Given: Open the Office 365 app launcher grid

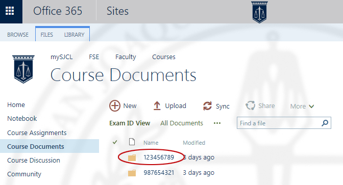Looking at the screenshot, I should (10, 11).
